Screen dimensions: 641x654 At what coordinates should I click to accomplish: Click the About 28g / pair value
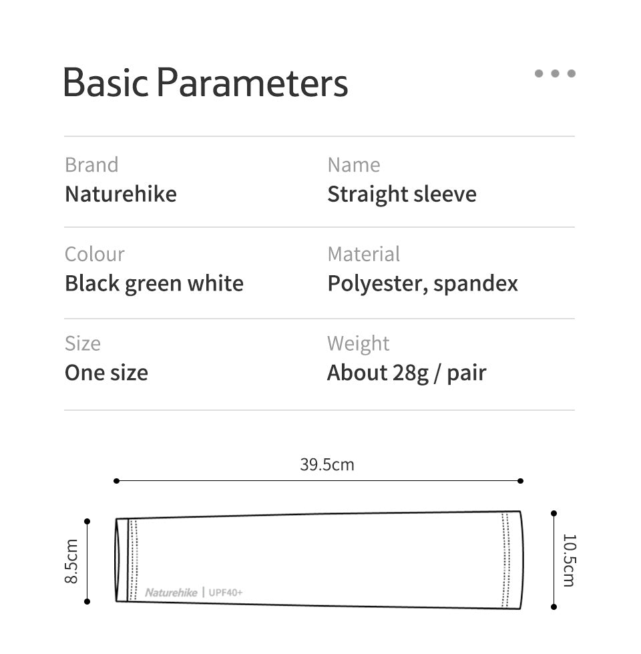click(407, 373)
